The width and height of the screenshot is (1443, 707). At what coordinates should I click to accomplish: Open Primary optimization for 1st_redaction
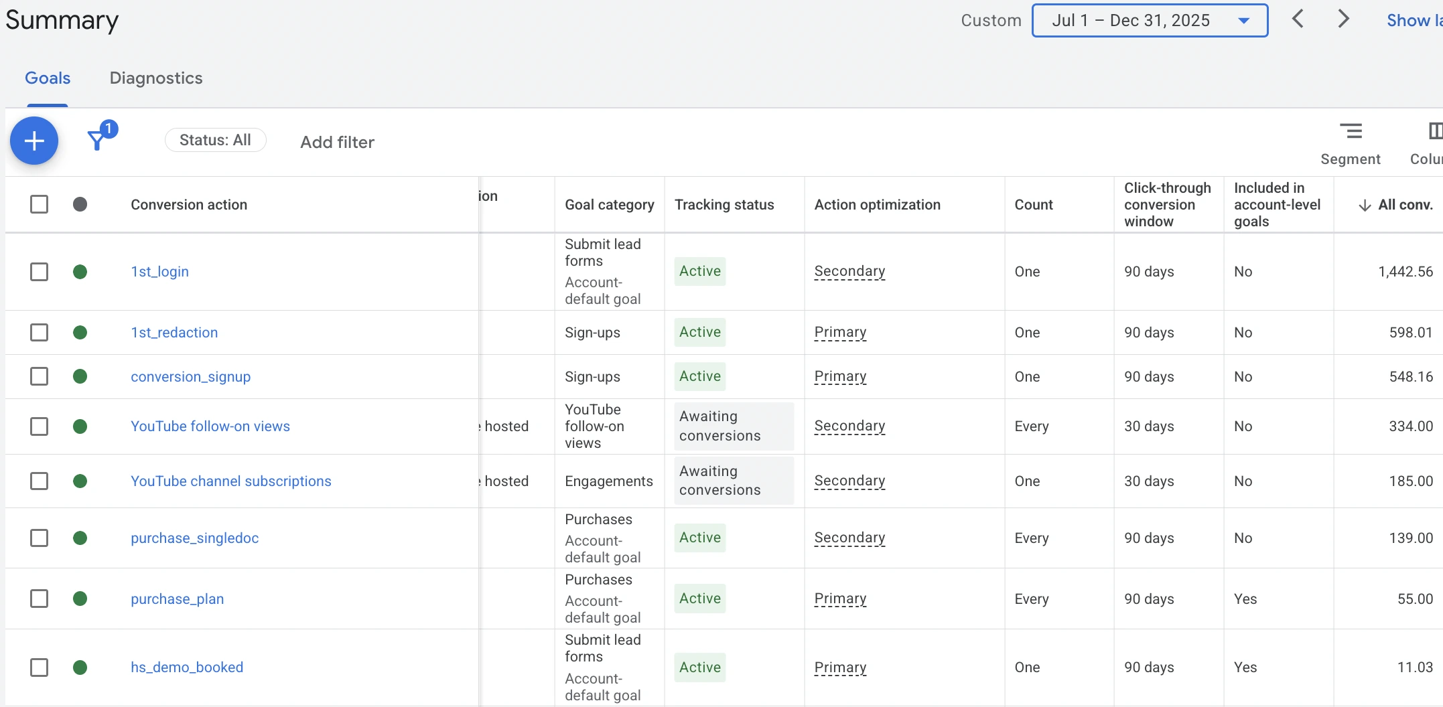pyautogui.click(x=840, y=332)
